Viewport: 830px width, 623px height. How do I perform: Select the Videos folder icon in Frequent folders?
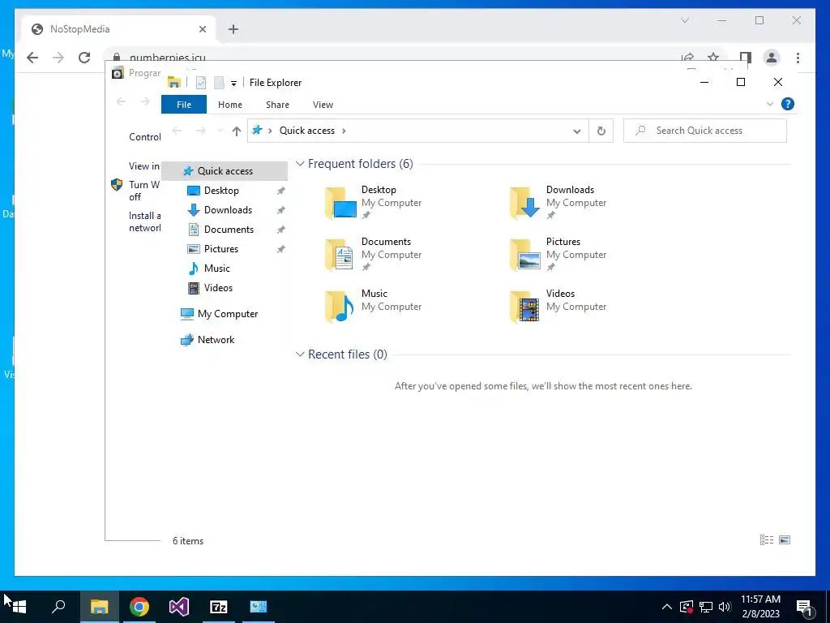click(524, 306)
